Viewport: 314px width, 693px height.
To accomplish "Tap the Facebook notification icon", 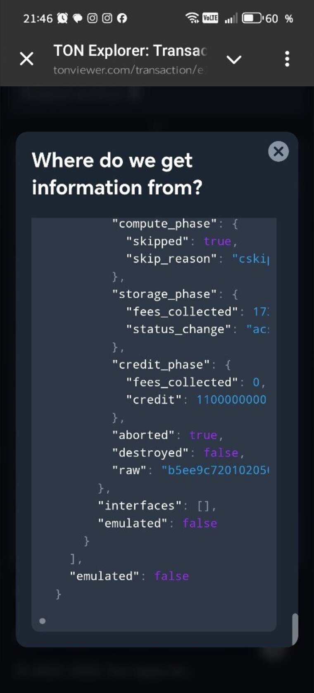I will coord(122,18).
